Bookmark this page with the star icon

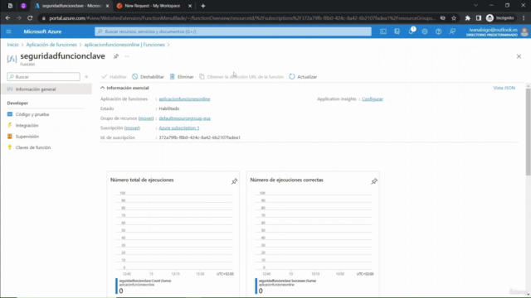[x=454, y=18]
